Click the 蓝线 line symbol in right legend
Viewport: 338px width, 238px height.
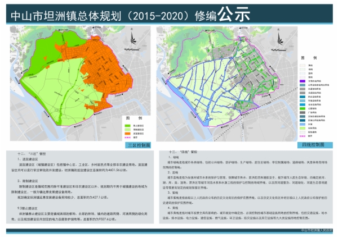[x=303, y=73]
